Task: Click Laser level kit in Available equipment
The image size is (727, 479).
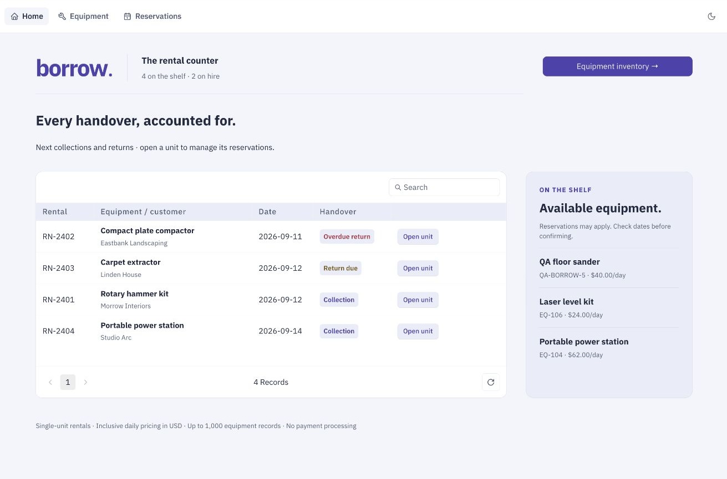Action: (x=566, y=302)
